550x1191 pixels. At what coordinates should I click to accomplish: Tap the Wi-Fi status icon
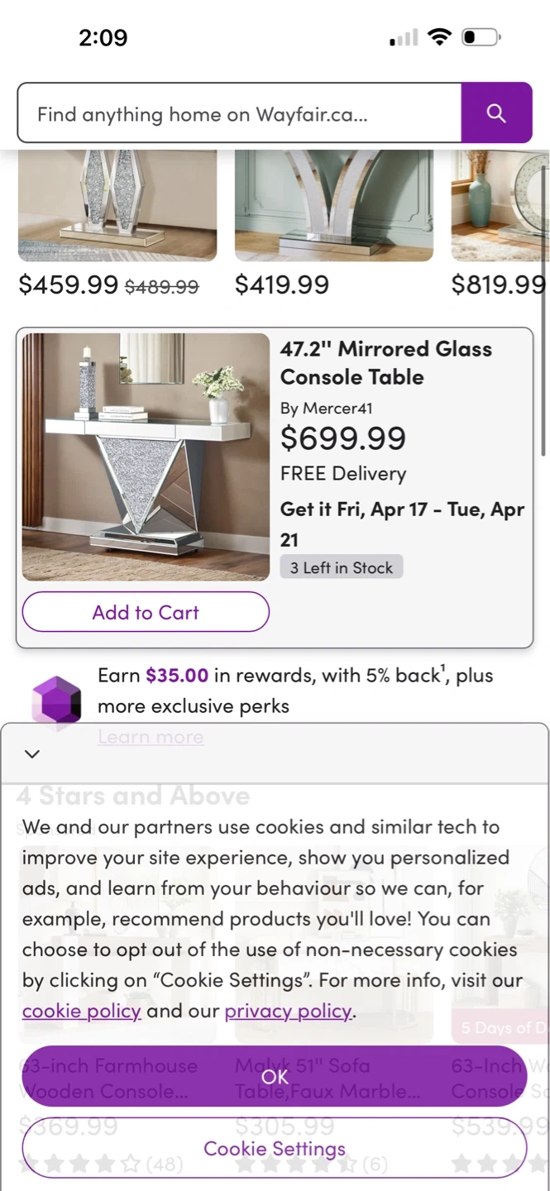click(439, 37)
